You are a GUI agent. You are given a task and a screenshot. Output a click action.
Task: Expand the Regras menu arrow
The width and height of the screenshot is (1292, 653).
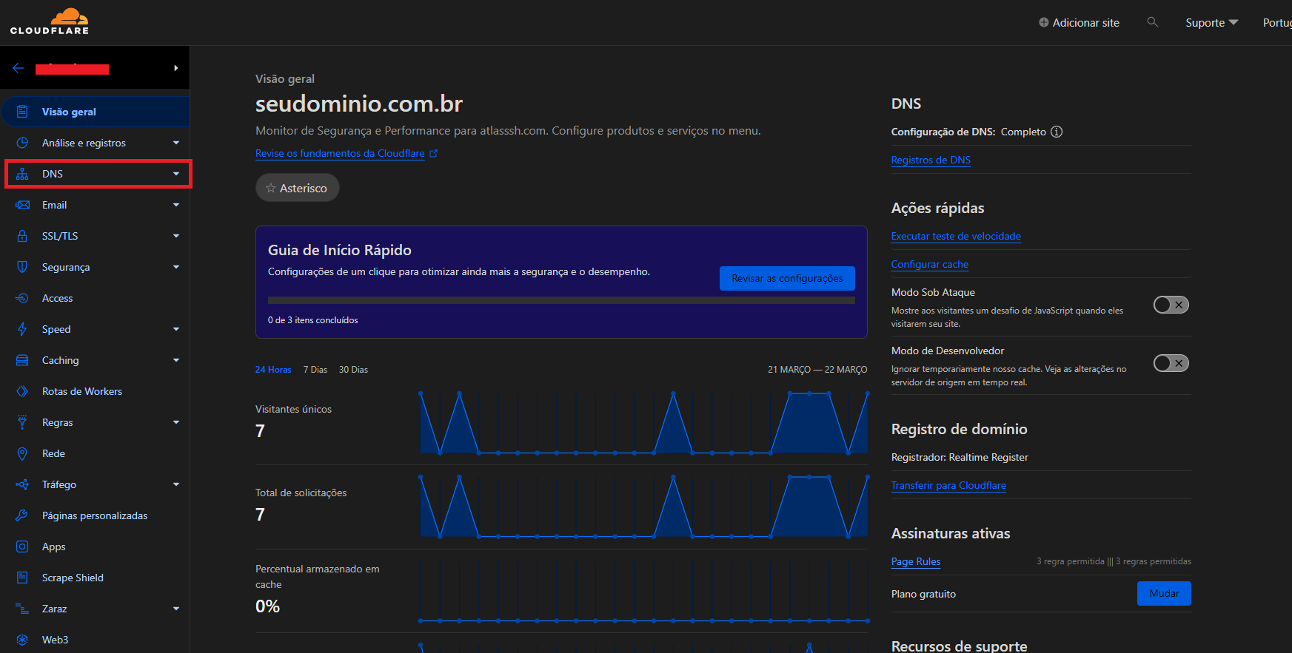pos(176,422)
